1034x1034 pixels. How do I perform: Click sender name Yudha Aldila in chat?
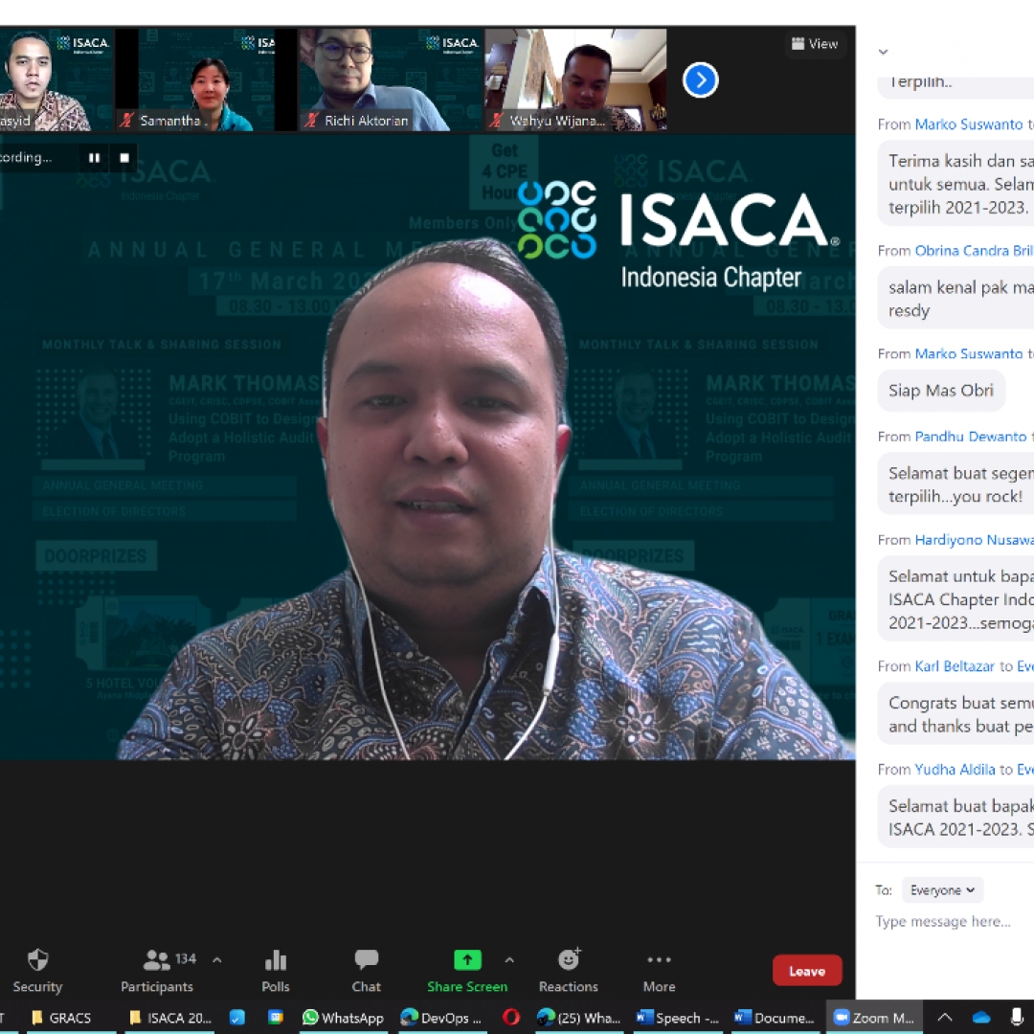pos(955,770)
